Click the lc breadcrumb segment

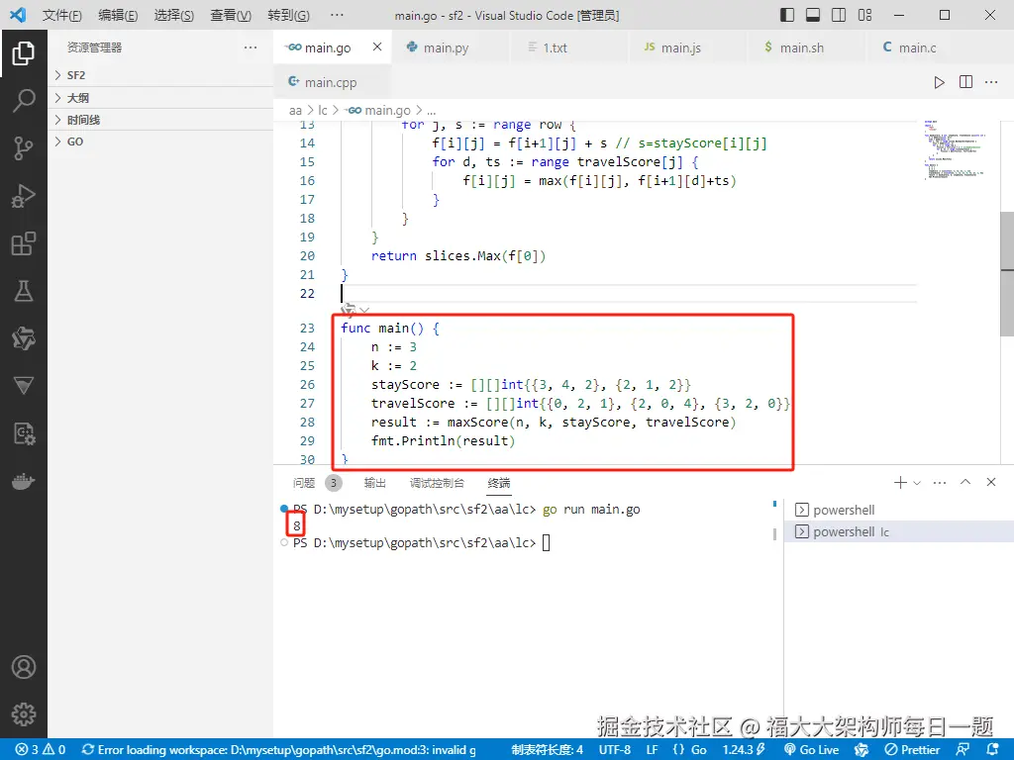[323, 111]
